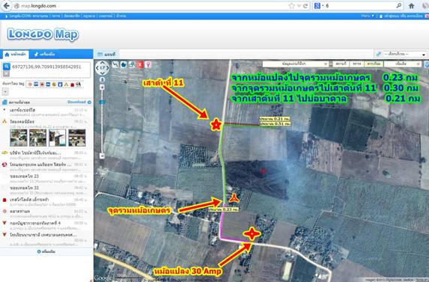Image resolution: width=429 pixels, height=282 pixels.
Task: Click the browser home icon
Action: pyautogui.click(x=411, y=6)
